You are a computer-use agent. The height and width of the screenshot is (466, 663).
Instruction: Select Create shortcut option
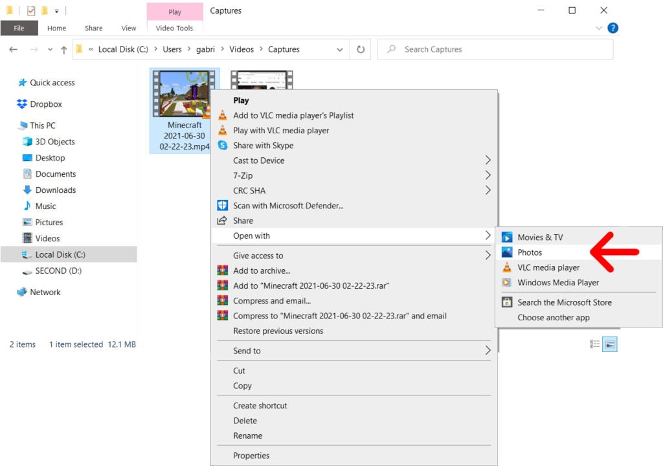[x=354, y=406]
